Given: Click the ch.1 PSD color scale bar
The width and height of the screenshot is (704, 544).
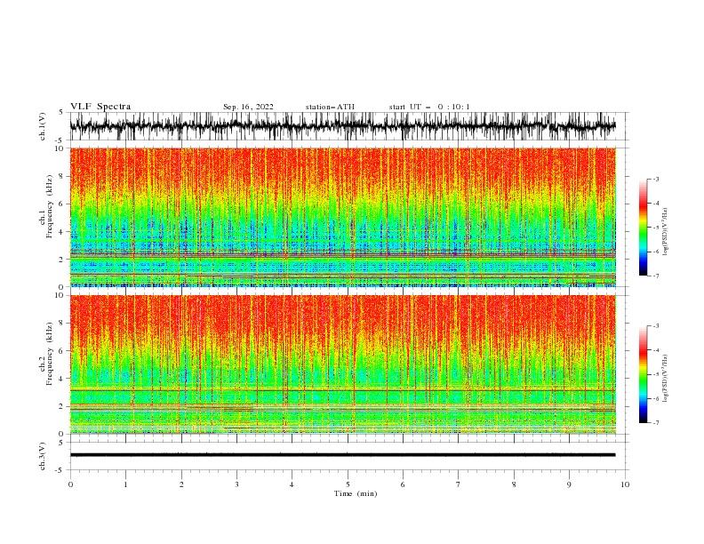Looking at the screenshot, I should (x=643, y=228).
